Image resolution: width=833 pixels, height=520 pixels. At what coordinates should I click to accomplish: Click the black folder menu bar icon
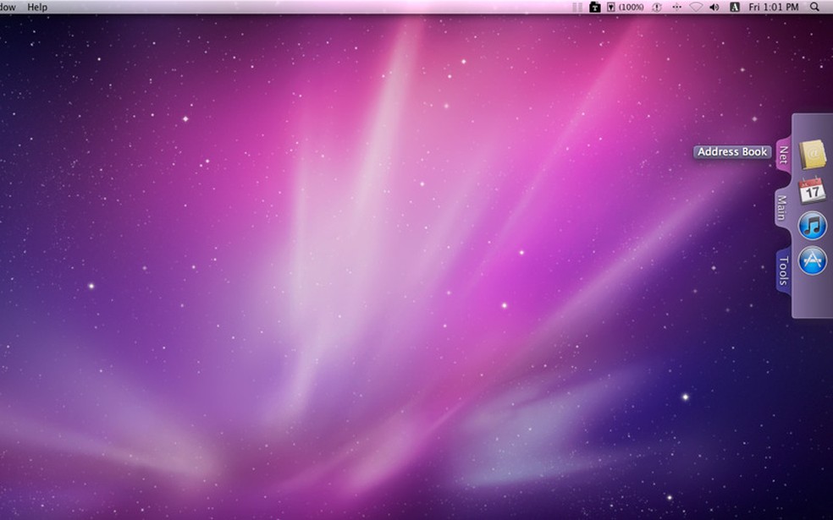(x=595, y=7)
